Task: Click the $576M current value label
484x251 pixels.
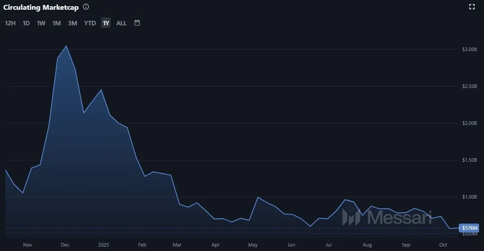Action: tap(469, 228)
